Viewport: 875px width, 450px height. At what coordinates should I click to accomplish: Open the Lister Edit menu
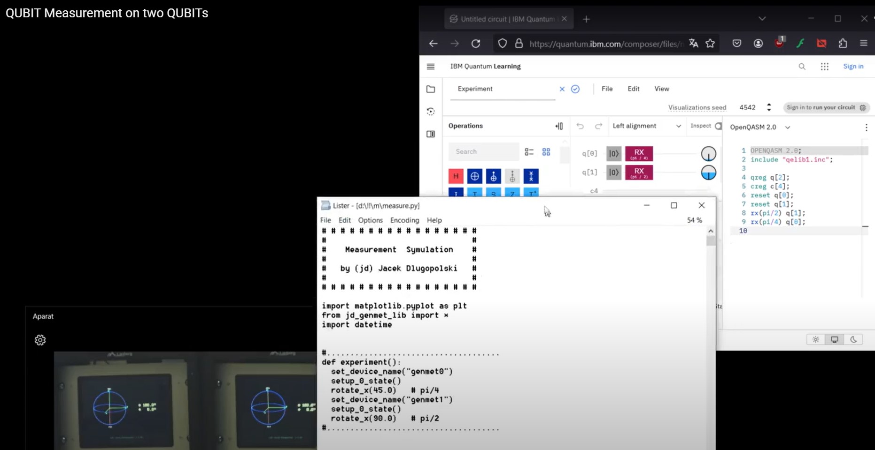345,220
